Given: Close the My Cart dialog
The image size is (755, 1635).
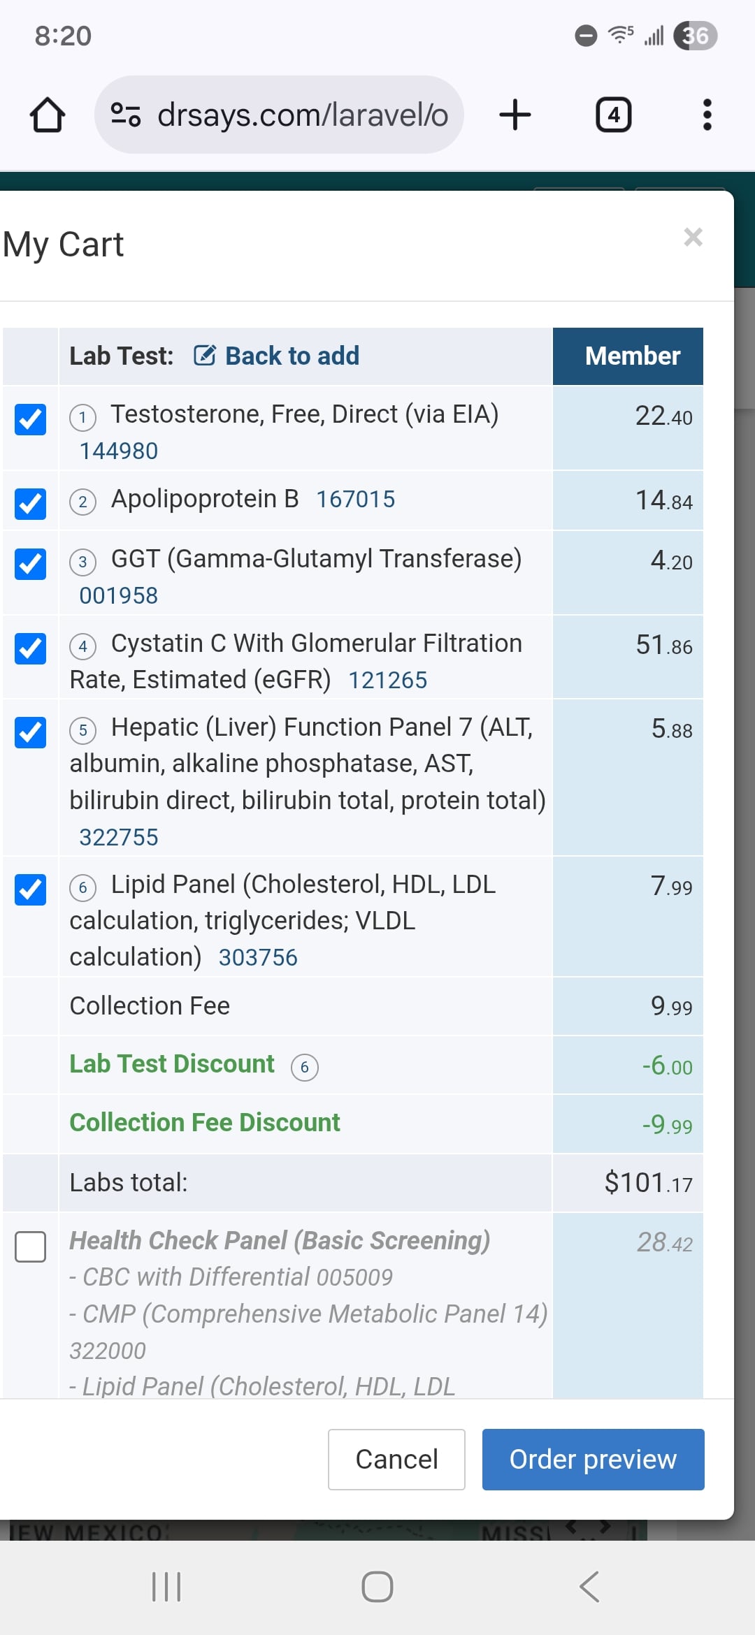Looking at the screenshot, I should (693, 238).
